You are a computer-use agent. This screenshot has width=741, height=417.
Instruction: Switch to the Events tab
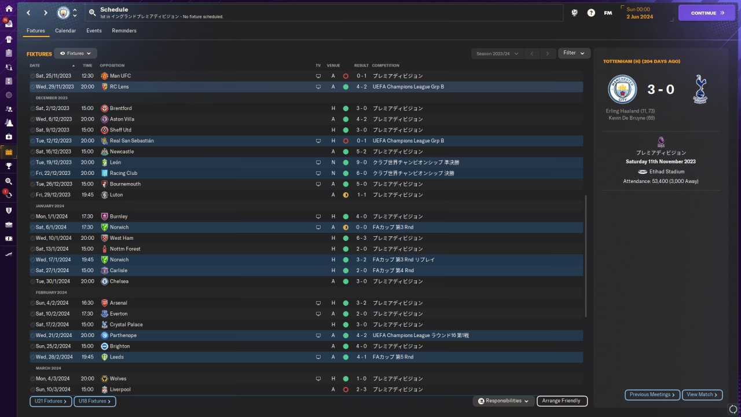tap(94, 31)
